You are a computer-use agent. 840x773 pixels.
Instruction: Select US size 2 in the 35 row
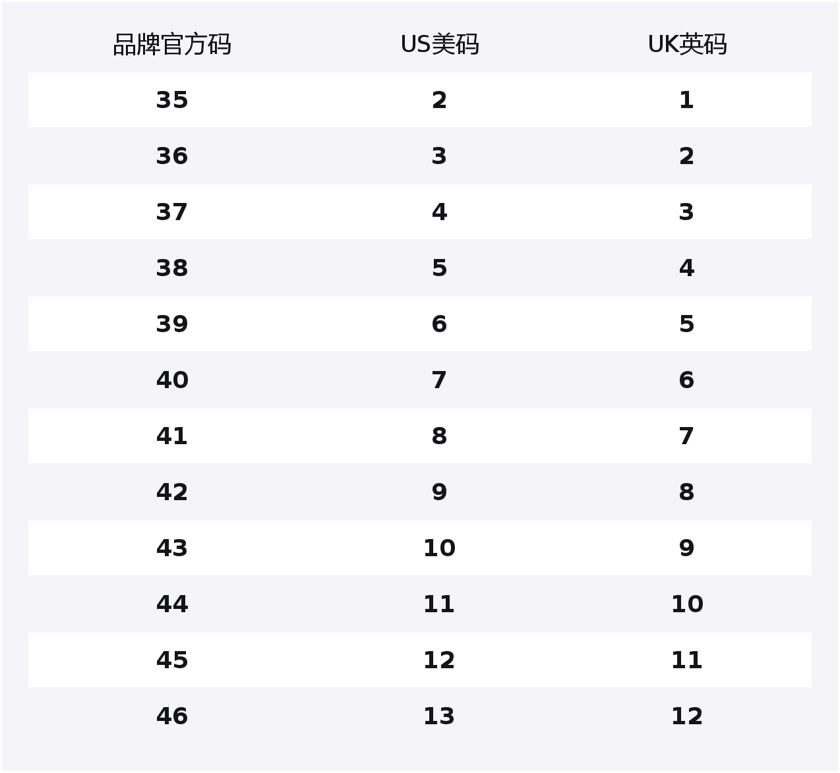tap(439, 100)
